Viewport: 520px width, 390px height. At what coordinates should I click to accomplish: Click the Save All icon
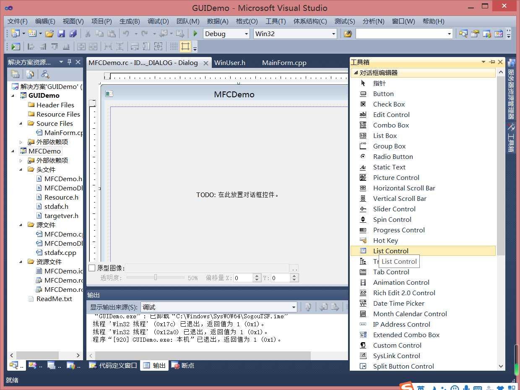tap(73, 34)
